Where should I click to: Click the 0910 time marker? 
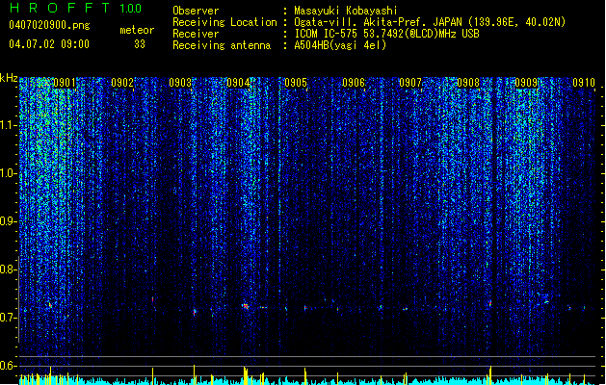[x=584, y=83]
